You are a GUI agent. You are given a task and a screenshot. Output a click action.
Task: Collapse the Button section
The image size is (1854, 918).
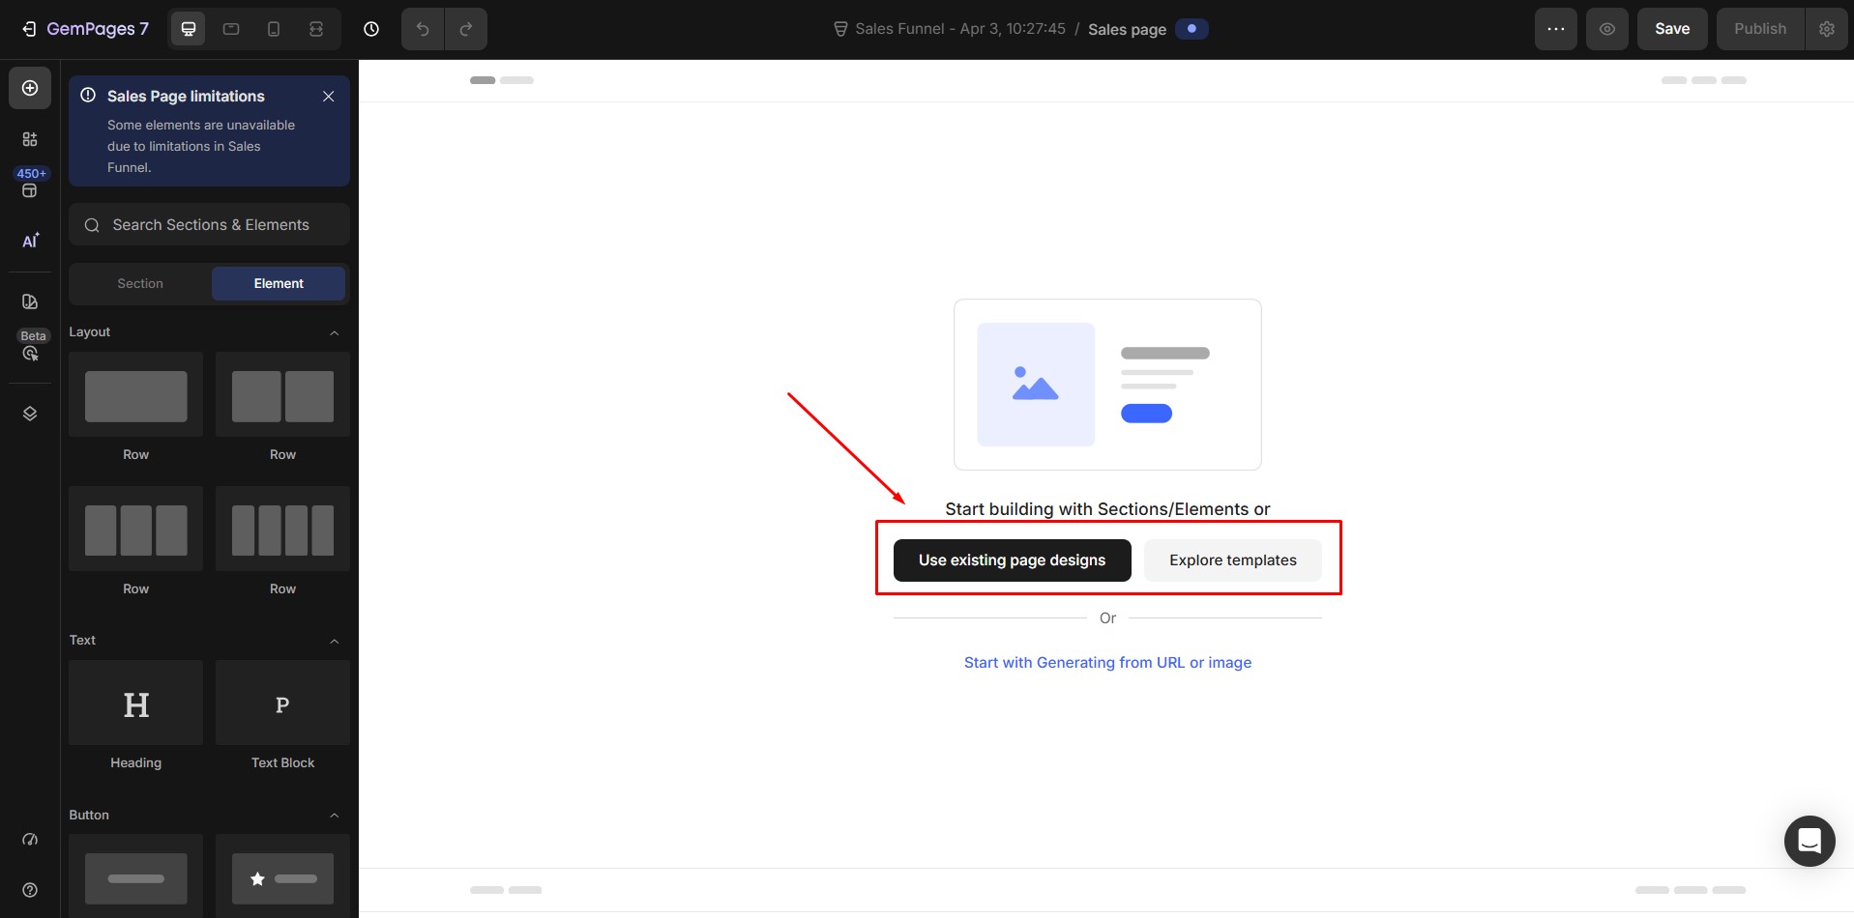[x=334, y=816]
